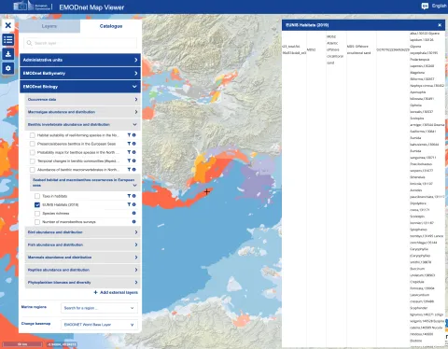Open the Change basemap dropdown
This screenshot has width=448, height=349.
tap(99, 325)
